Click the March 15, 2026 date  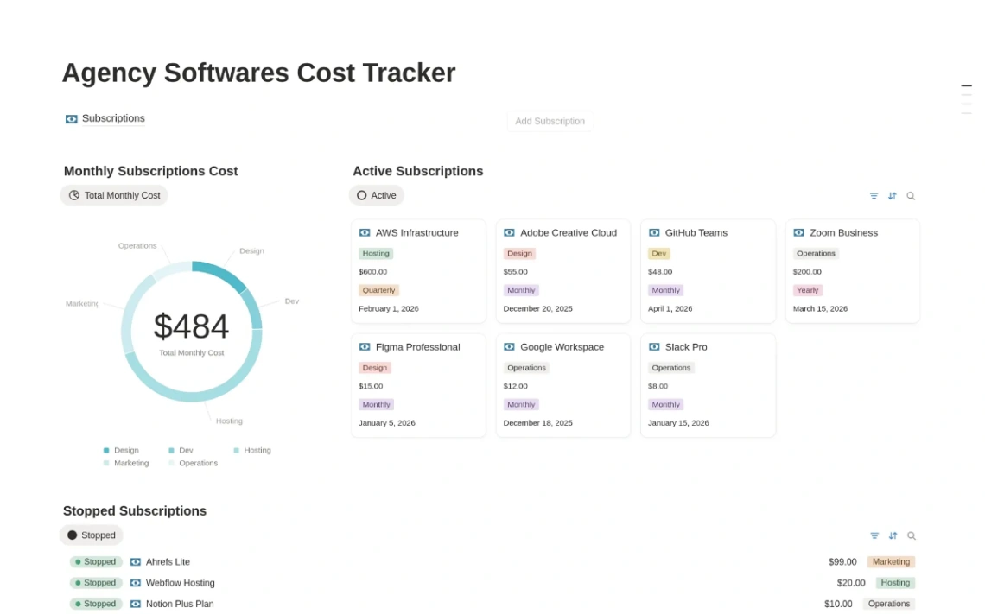click(821, 309)
